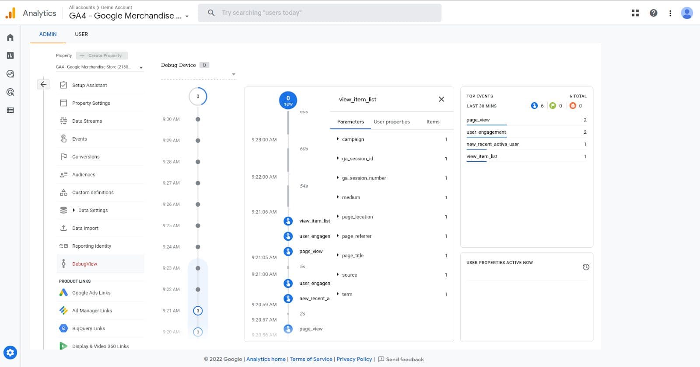Open DebugView menu item

point(101,264)
